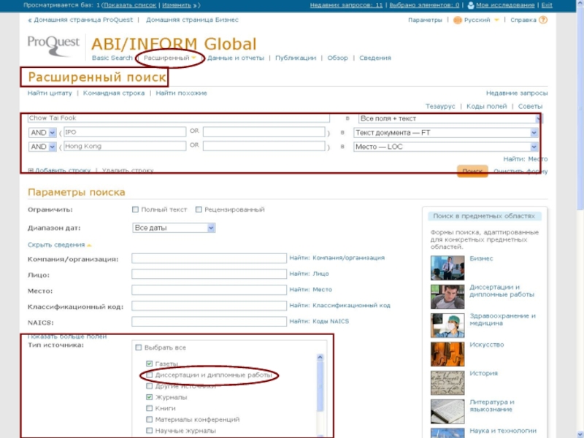The image size is (584, 438).
Task: Open the Публикации menu item
Action: tap(296, 58)
